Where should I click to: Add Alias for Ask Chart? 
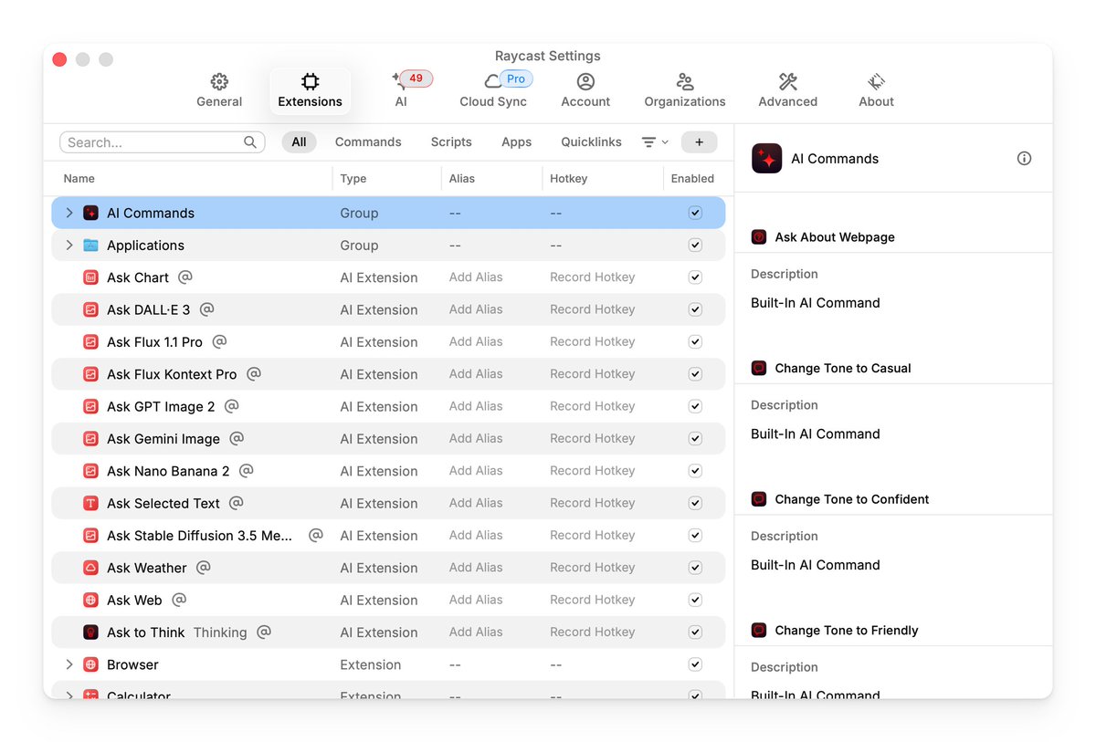pyautogui.click(x=476, y=277)
